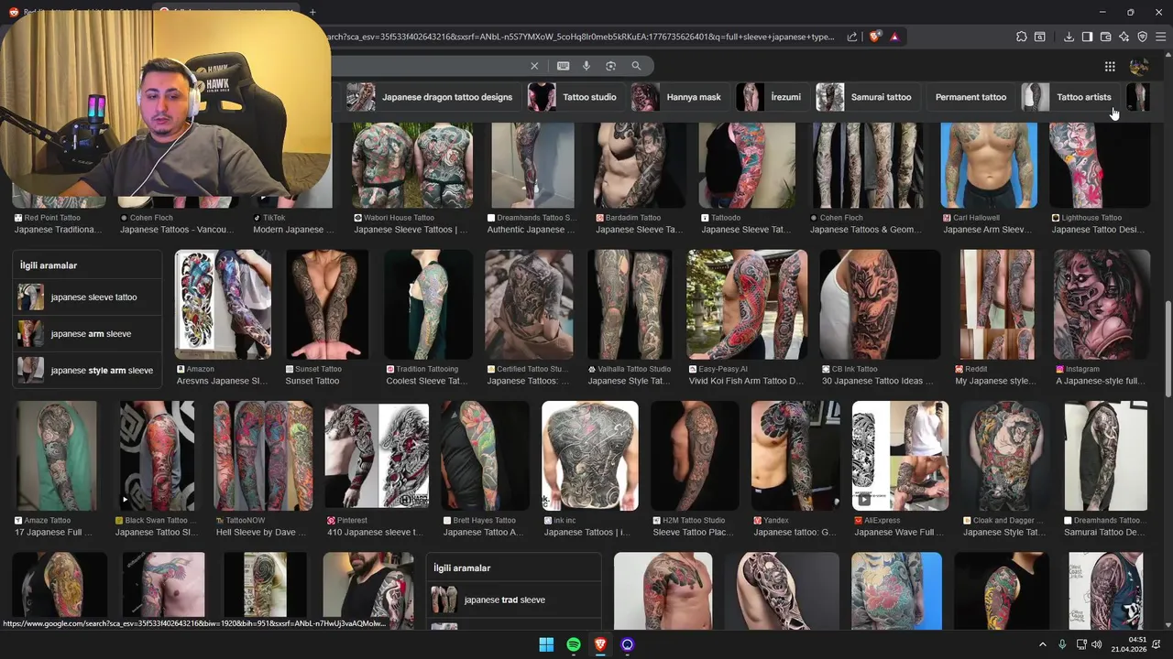Select the İrezumi filter chip

click(x=771, y=97)
